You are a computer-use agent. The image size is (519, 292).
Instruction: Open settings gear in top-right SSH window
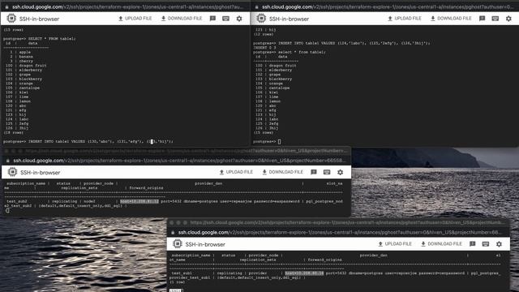tap(508, 19)
